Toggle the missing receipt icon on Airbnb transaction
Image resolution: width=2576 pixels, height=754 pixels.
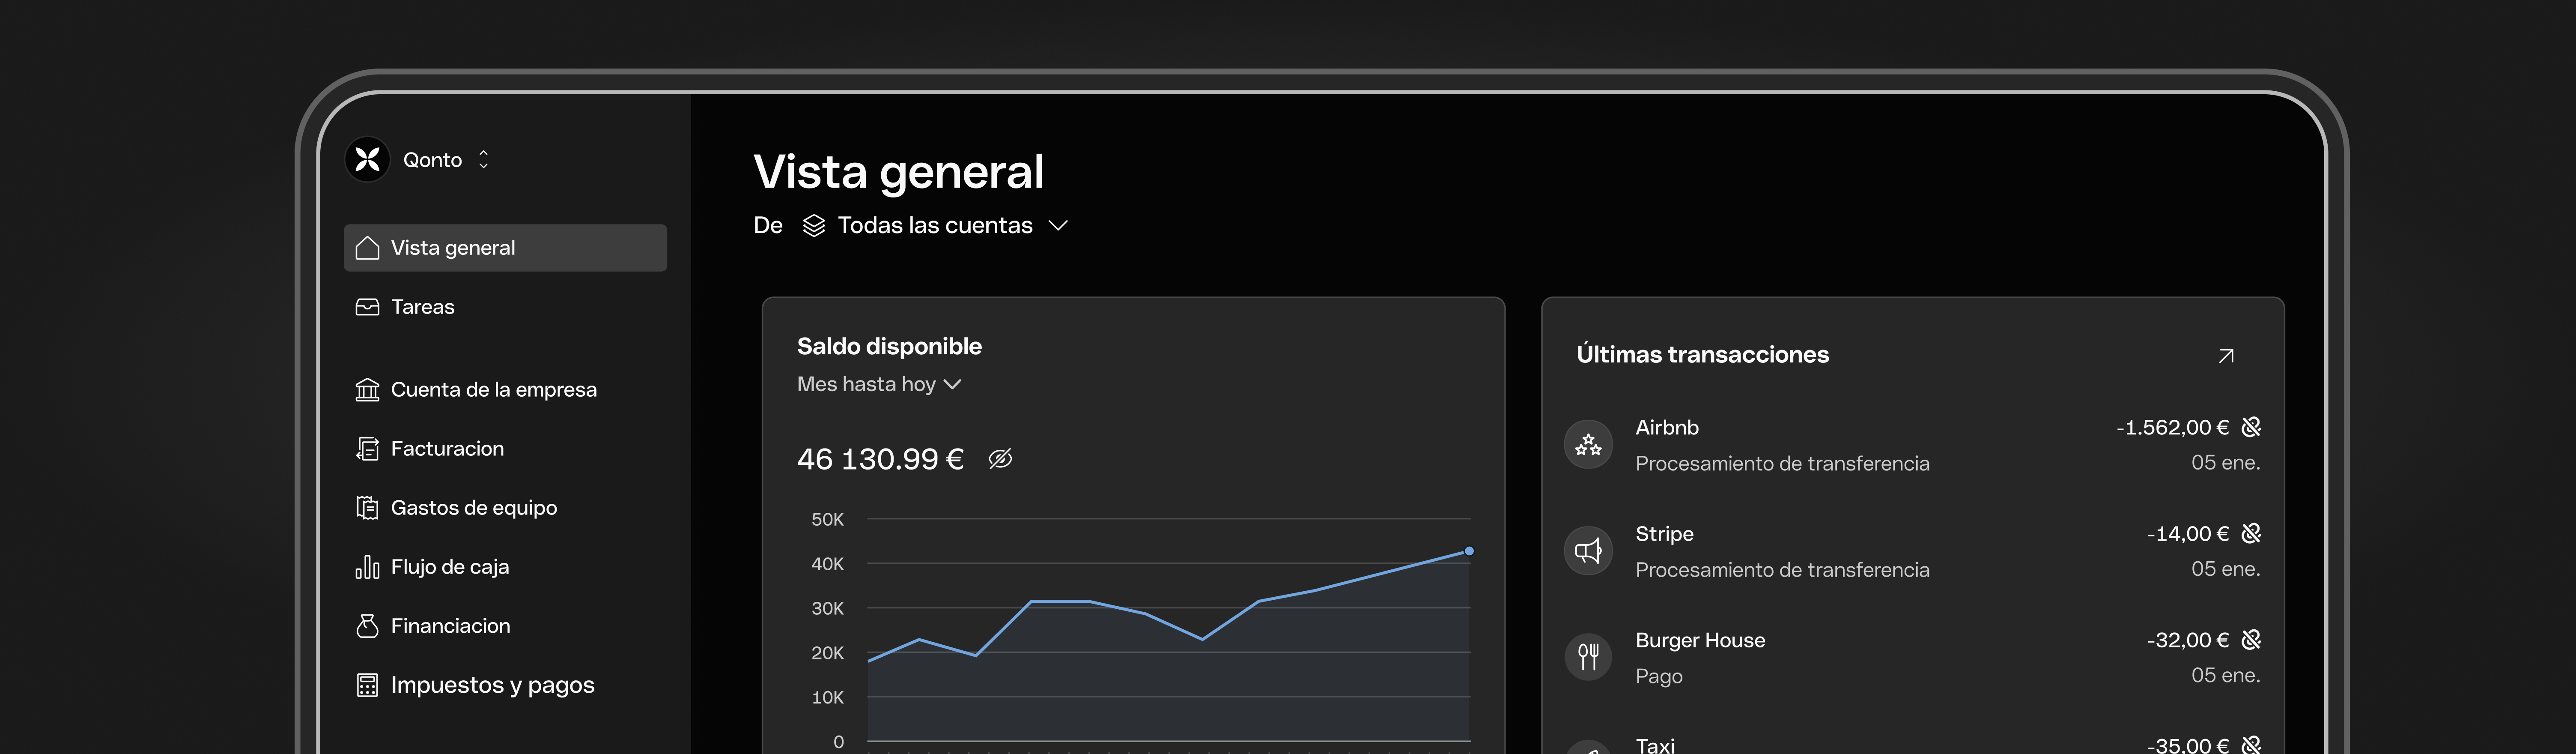2251,427
